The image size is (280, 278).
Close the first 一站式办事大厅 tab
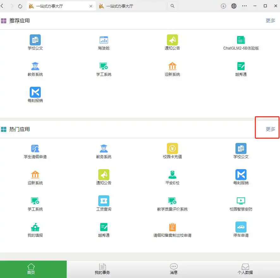coord(91,6)
